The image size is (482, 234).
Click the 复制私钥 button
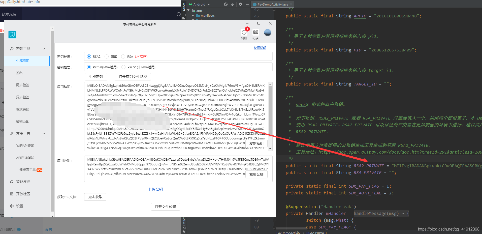coord(256,143)
